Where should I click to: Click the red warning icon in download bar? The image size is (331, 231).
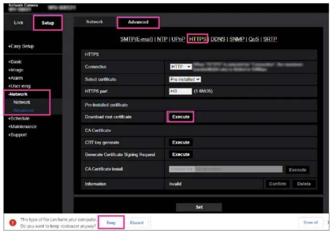pyautogui.click(x=13, y=222)
